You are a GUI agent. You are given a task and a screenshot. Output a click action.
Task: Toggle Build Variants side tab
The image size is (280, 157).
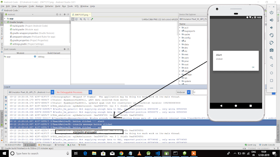point(2,119)
